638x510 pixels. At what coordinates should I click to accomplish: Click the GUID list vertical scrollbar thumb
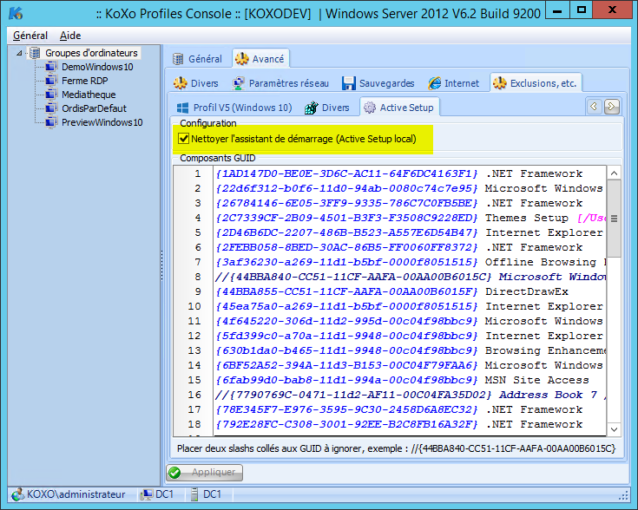click(614, 219)
